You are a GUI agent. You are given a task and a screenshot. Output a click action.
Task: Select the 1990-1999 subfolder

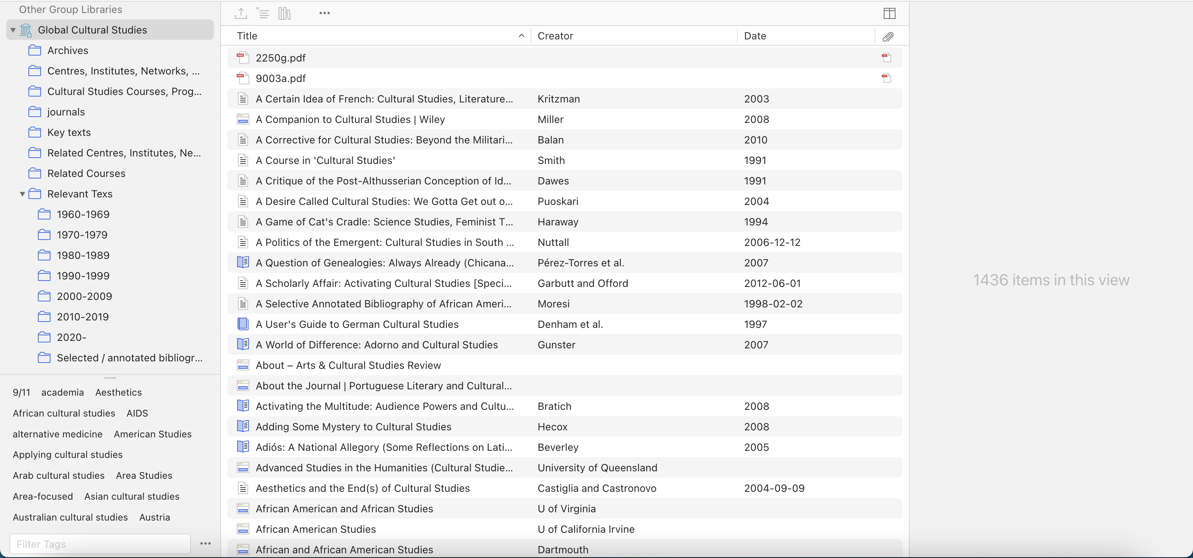tap(83, 276)
